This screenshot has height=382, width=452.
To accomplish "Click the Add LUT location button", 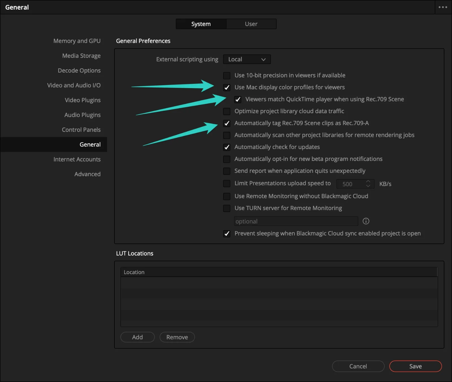I will [138, 337].
